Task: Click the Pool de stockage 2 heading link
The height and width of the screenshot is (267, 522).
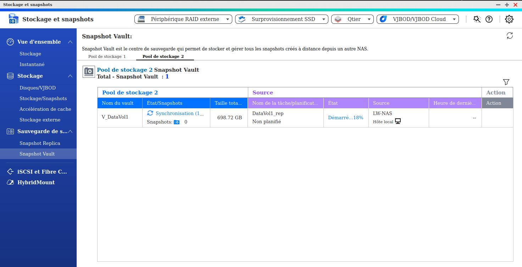Action: tap(124, 70)
